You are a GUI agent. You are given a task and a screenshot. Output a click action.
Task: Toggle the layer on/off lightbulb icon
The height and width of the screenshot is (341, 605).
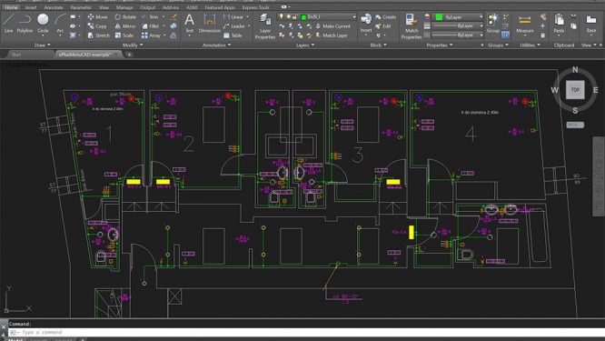(x=282, y=16)
